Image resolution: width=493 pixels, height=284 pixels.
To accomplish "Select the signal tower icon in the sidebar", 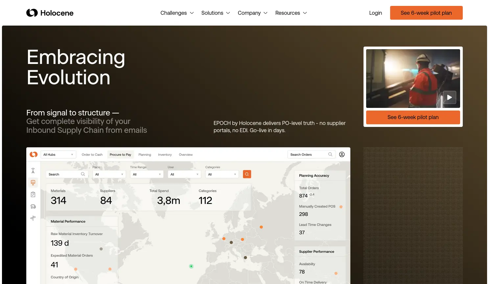I will (x=33, y=170).
